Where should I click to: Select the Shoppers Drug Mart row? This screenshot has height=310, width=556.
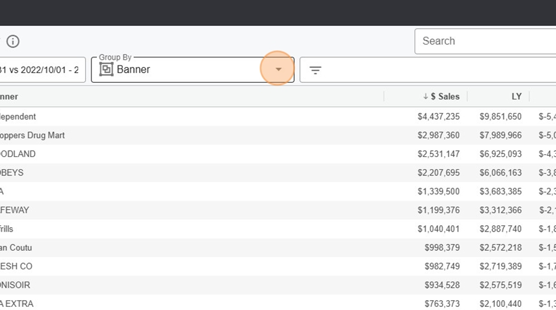278,135
